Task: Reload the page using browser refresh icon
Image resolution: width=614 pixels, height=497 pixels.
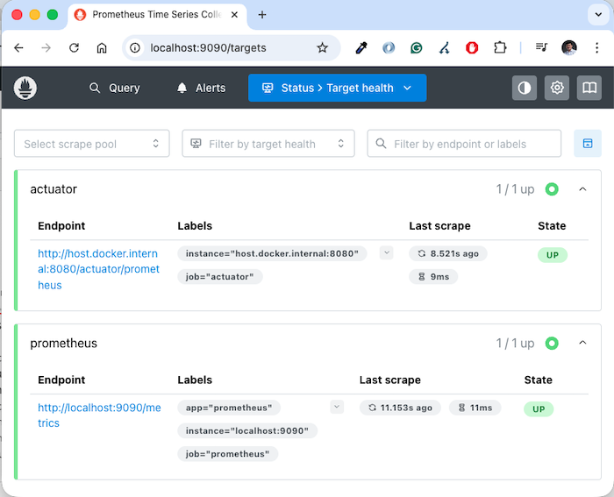Action: (x=74, y=48)
